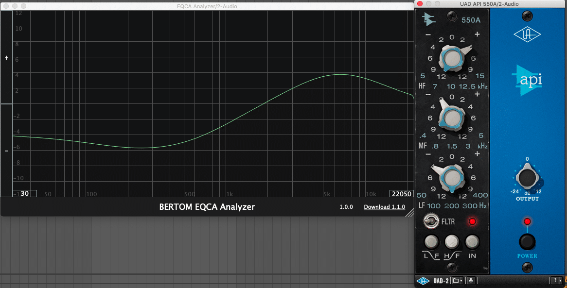Click the 50 Hz LF frequency label
567x288 pixels.
pos(421,196)
